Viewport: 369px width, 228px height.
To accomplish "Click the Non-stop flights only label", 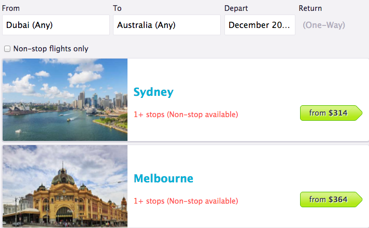I will click(x=51, y=49).
